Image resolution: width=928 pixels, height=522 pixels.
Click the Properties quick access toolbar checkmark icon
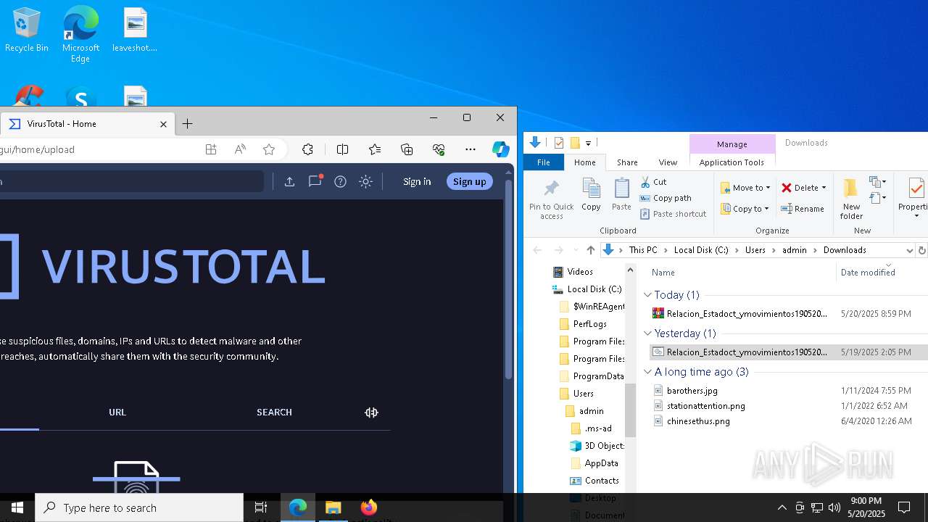[x=558, y=143]
